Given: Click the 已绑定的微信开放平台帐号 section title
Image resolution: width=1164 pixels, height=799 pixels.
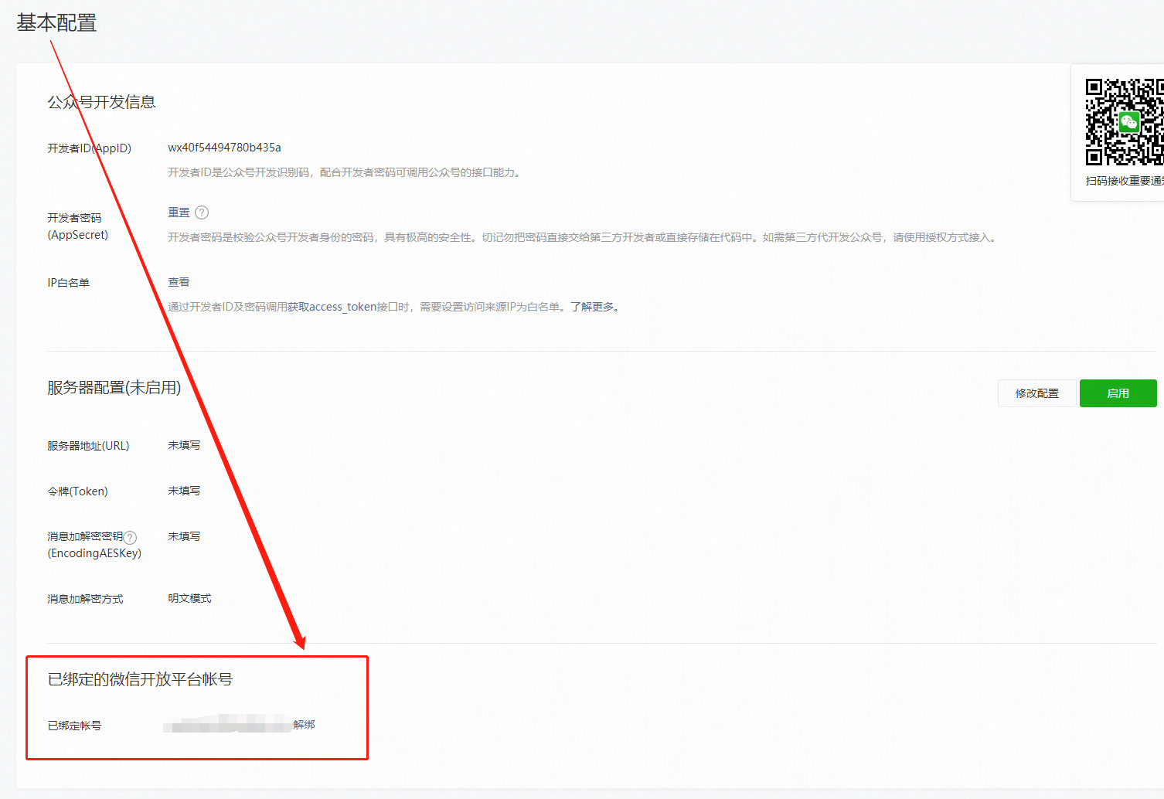Looking at the screenshot, I should coord(140,679).
